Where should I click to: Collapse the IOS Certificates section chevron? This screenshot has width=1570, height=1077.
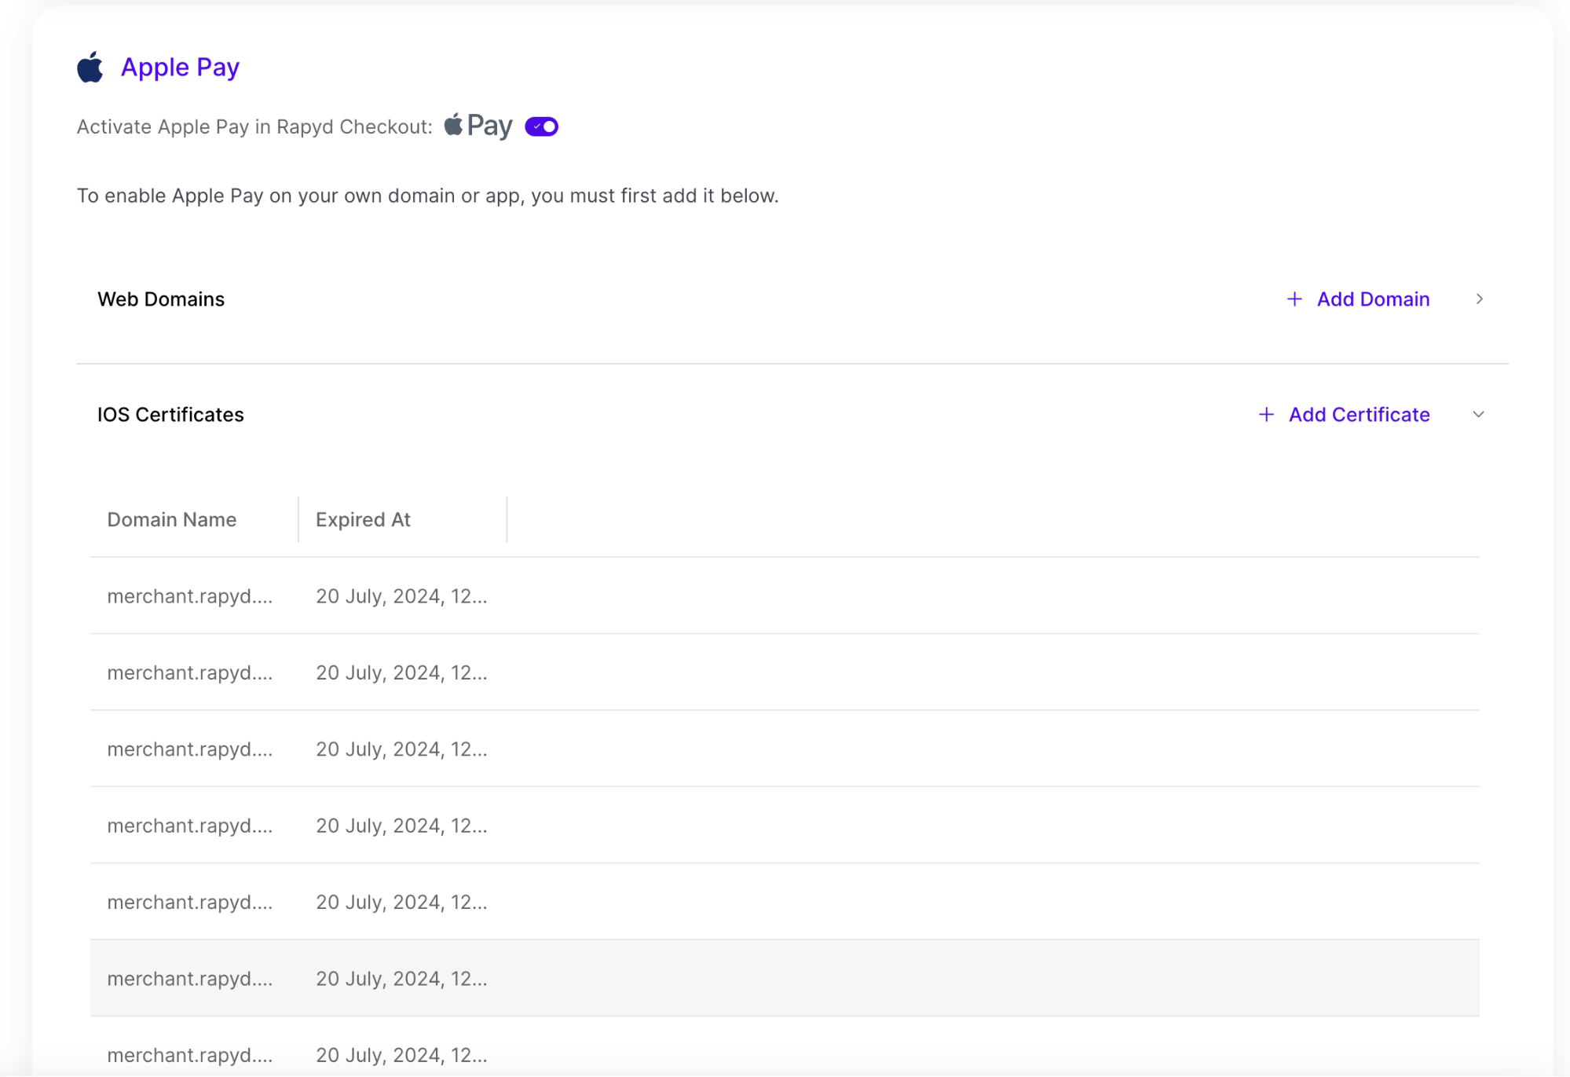coord(1480,415)
